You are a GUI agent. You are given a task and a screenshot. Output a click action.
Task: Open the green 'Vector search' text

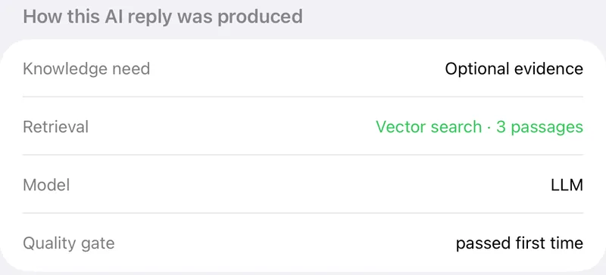click(429, 127)
